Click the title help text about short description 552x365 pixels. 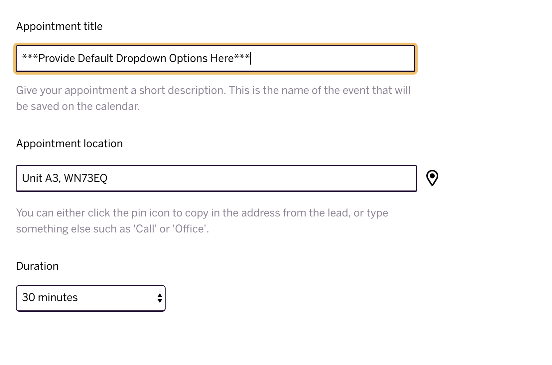pyautogui.click(x=213, y=98)
